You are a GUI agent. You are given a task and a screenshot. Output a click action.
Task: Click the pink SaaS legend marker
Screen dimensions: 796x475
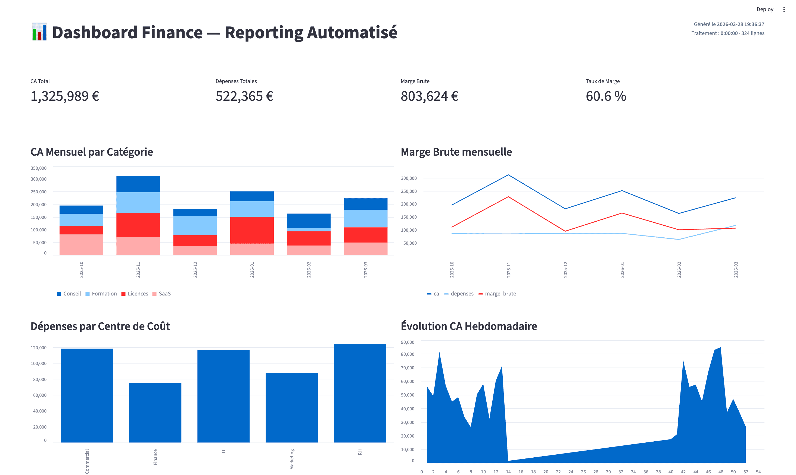(154, 294)
